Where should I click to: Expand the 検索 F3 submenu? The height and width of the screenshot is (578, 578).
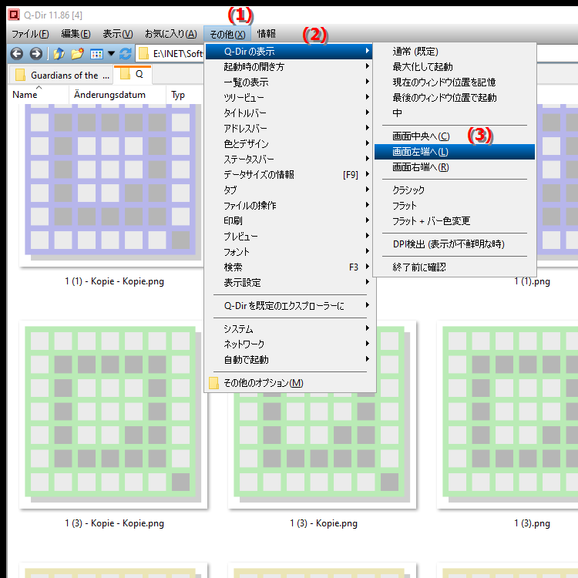point(289,267)
